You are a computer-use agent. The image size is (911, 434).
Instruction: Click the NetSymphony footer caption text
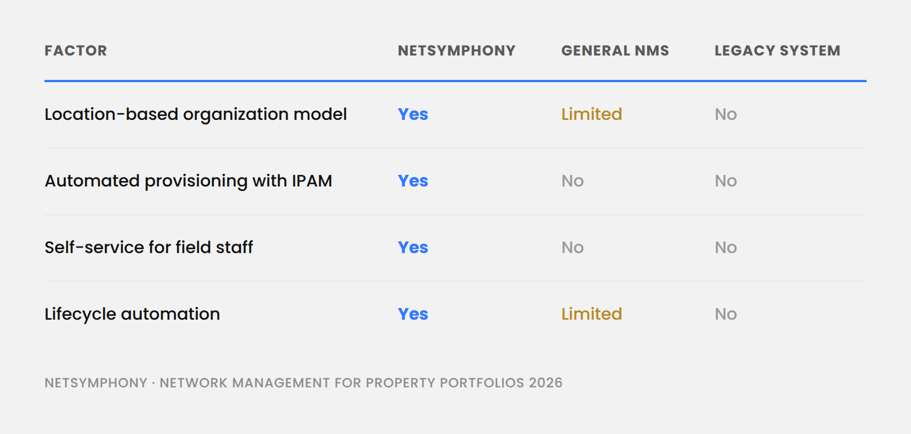click(x=303, y=383)
